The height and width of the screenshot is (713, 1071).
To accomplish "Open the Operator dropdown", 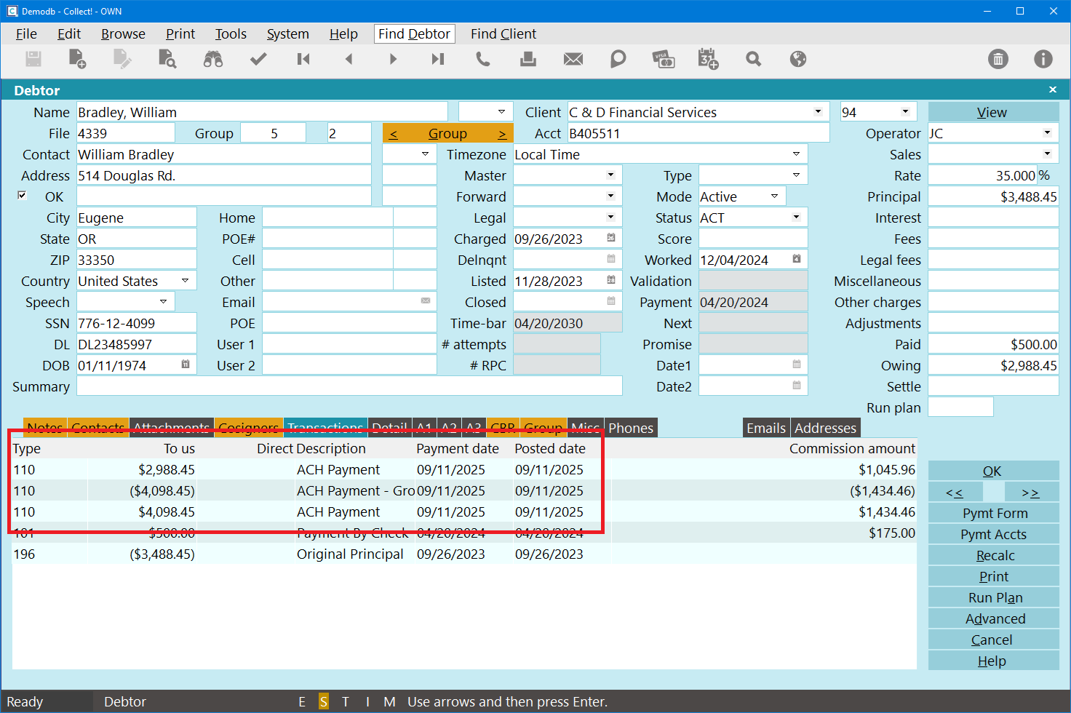I will tap(1047, 133).
